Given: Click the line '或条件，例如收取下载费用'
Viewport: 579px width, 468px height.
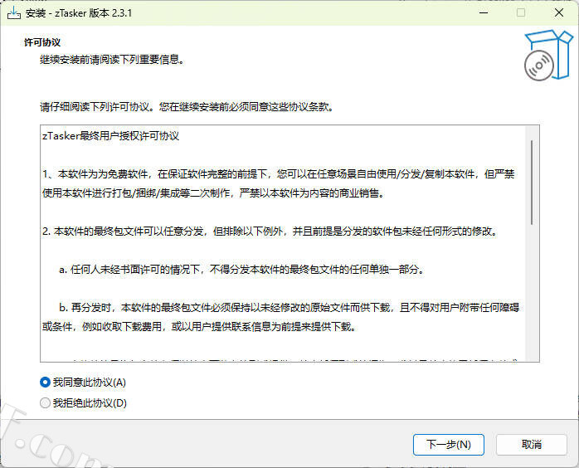Looking at the screenshot, I should pyautogui.click(x=199, y=327).
